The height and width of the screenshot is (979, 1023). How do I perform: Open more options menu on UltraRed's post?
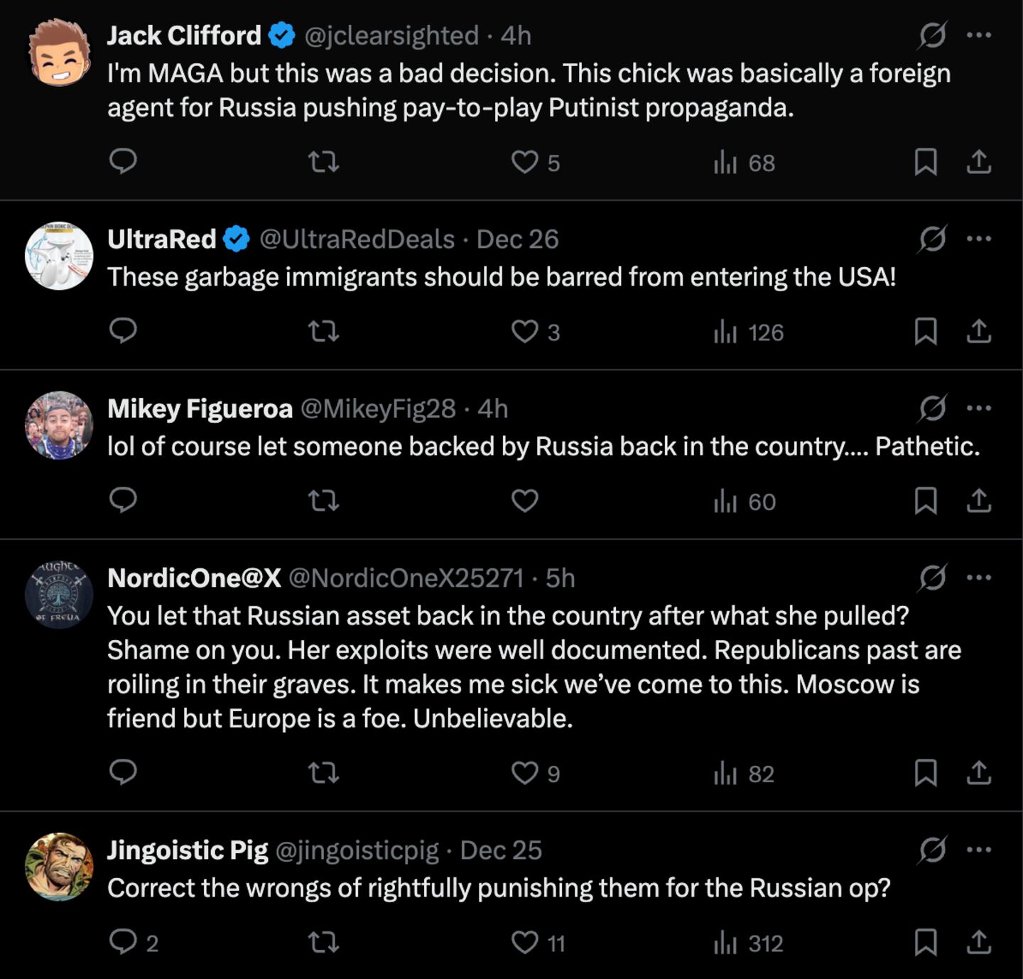(x=978, y=239)
